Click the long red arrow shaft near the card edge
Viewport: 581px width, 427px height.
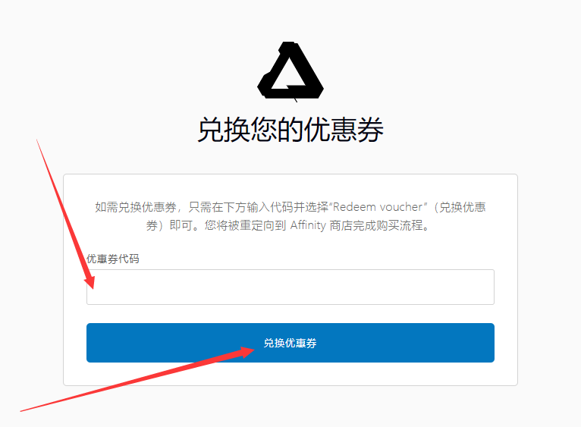[x=63, y=208]
